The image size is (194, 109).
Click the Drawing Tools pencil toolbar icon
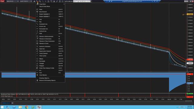point(37,1)
